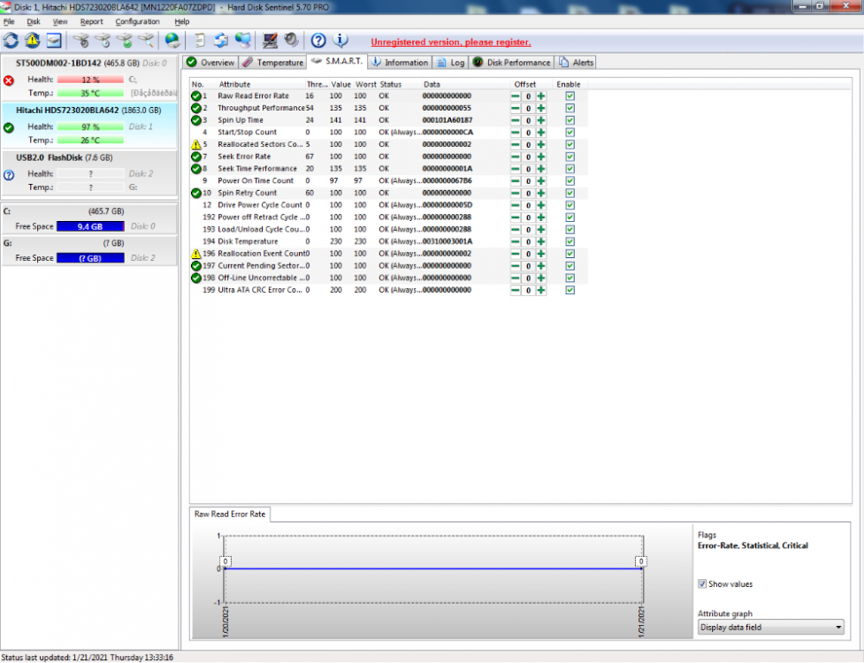
Task: Disable Raw Read Error Rate enable checkbox
Action: pos(570,95)
